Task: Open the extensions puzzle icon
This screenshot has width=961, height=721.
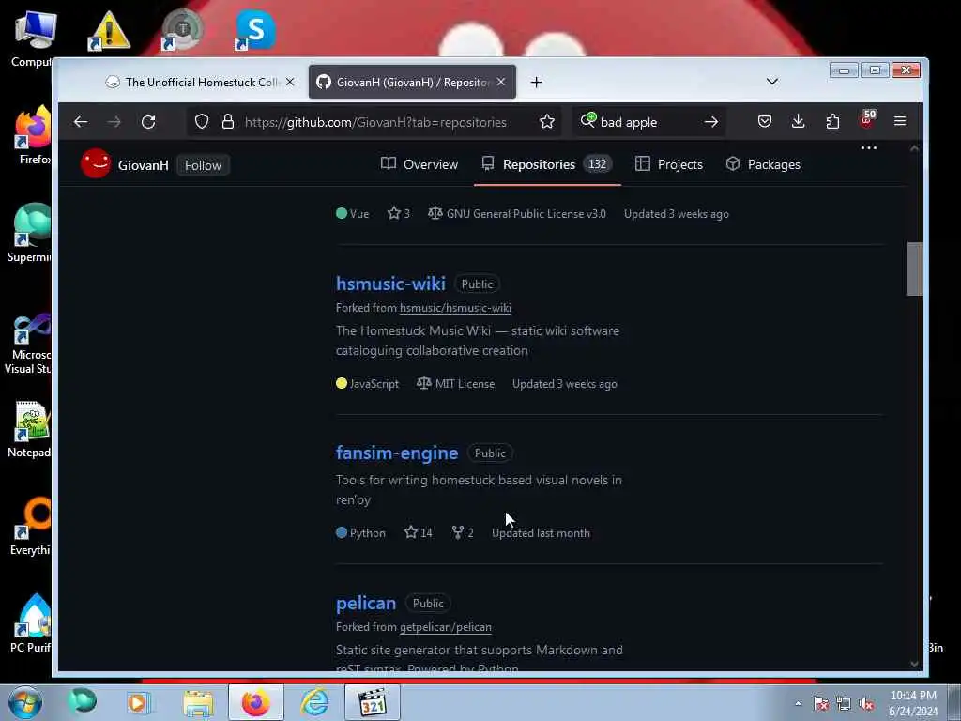Action: (x=832, y=121)
